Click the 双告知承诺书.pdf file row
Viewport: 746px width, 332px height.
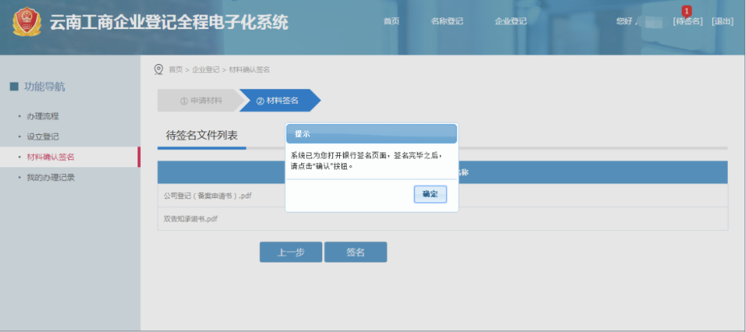coord(443,218)
